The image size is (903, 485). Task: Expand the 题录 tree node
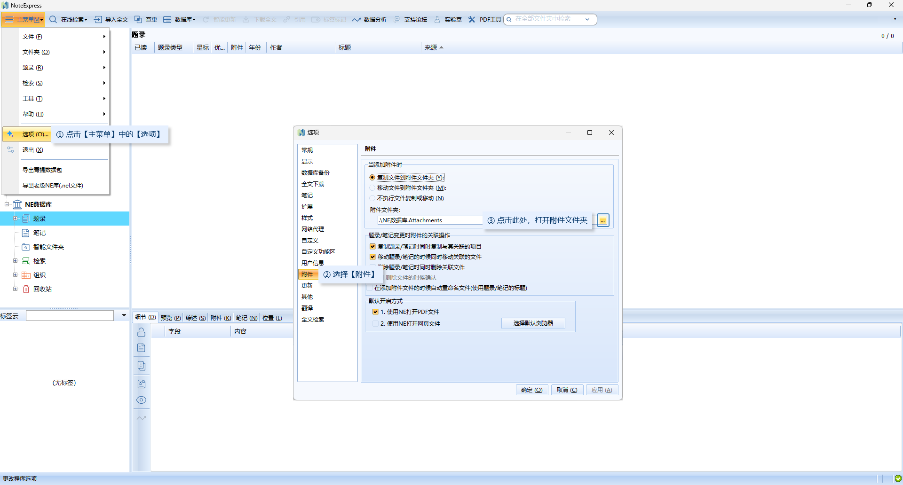pos(15,219)
